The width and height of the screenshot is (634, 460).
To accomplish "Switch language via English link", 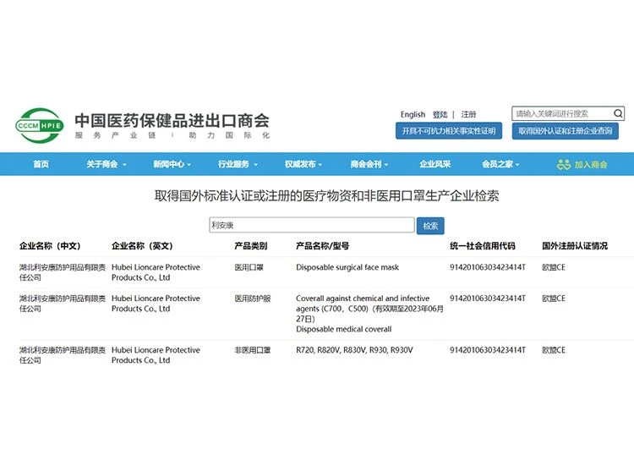I will [x=413, y=114].
